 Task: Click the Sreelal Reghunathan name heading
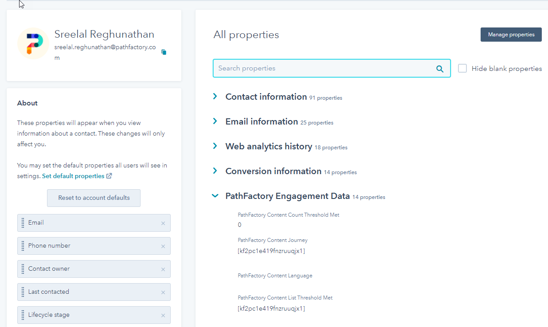(x=104, y=34)
